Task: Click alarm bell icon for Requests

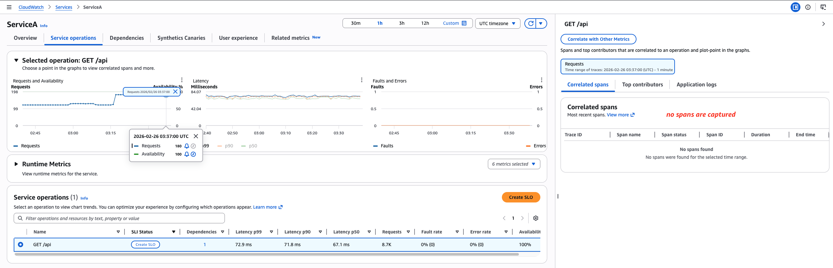Action: (187, 146)
